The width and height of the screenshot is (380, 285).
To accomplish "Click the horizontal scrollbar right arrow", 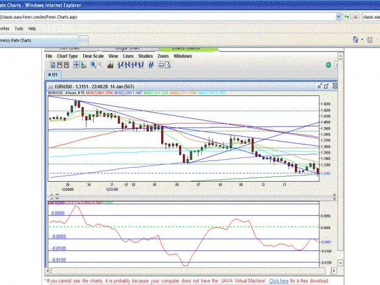I will coord(334,270).
